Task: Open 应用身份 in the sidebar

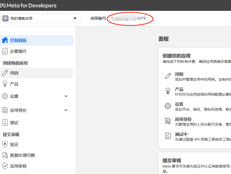Action: [x=36, y=110]
